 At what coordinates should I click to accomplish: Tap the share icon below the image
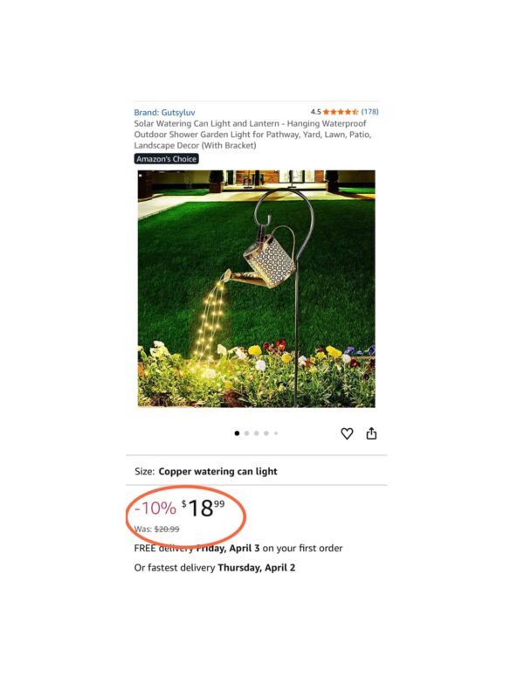tap(371, 433)
